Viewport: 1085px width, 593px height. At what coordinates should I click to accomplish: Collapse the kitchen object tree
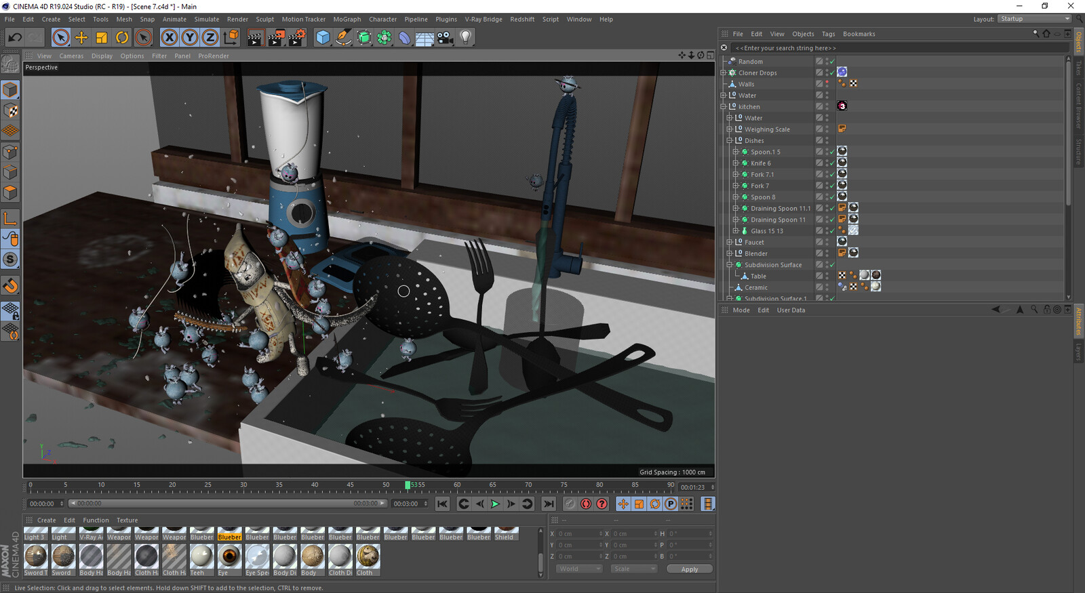click(724, 106)
